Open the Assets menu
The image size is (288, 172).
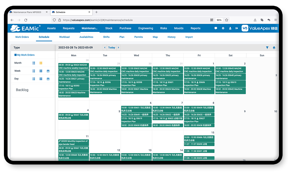click(x=51, y=28)
